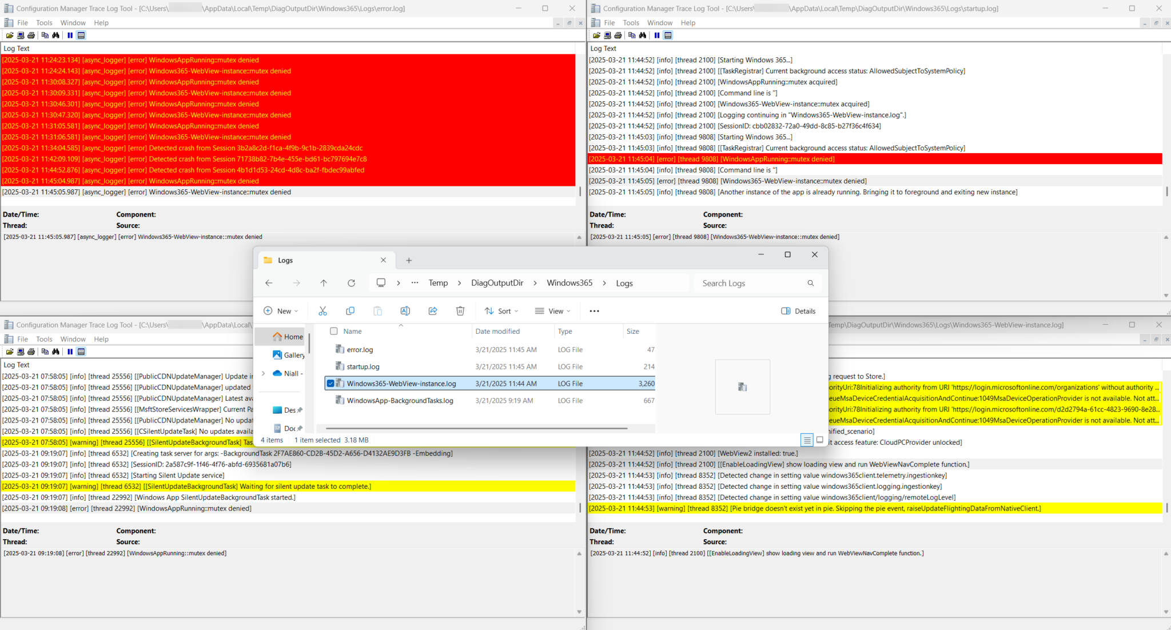Screen dimensions: 1171x630
Task: Click the Cut scissors icon in File Explorer
Action: pyautogui.click(x=322, y=311)
